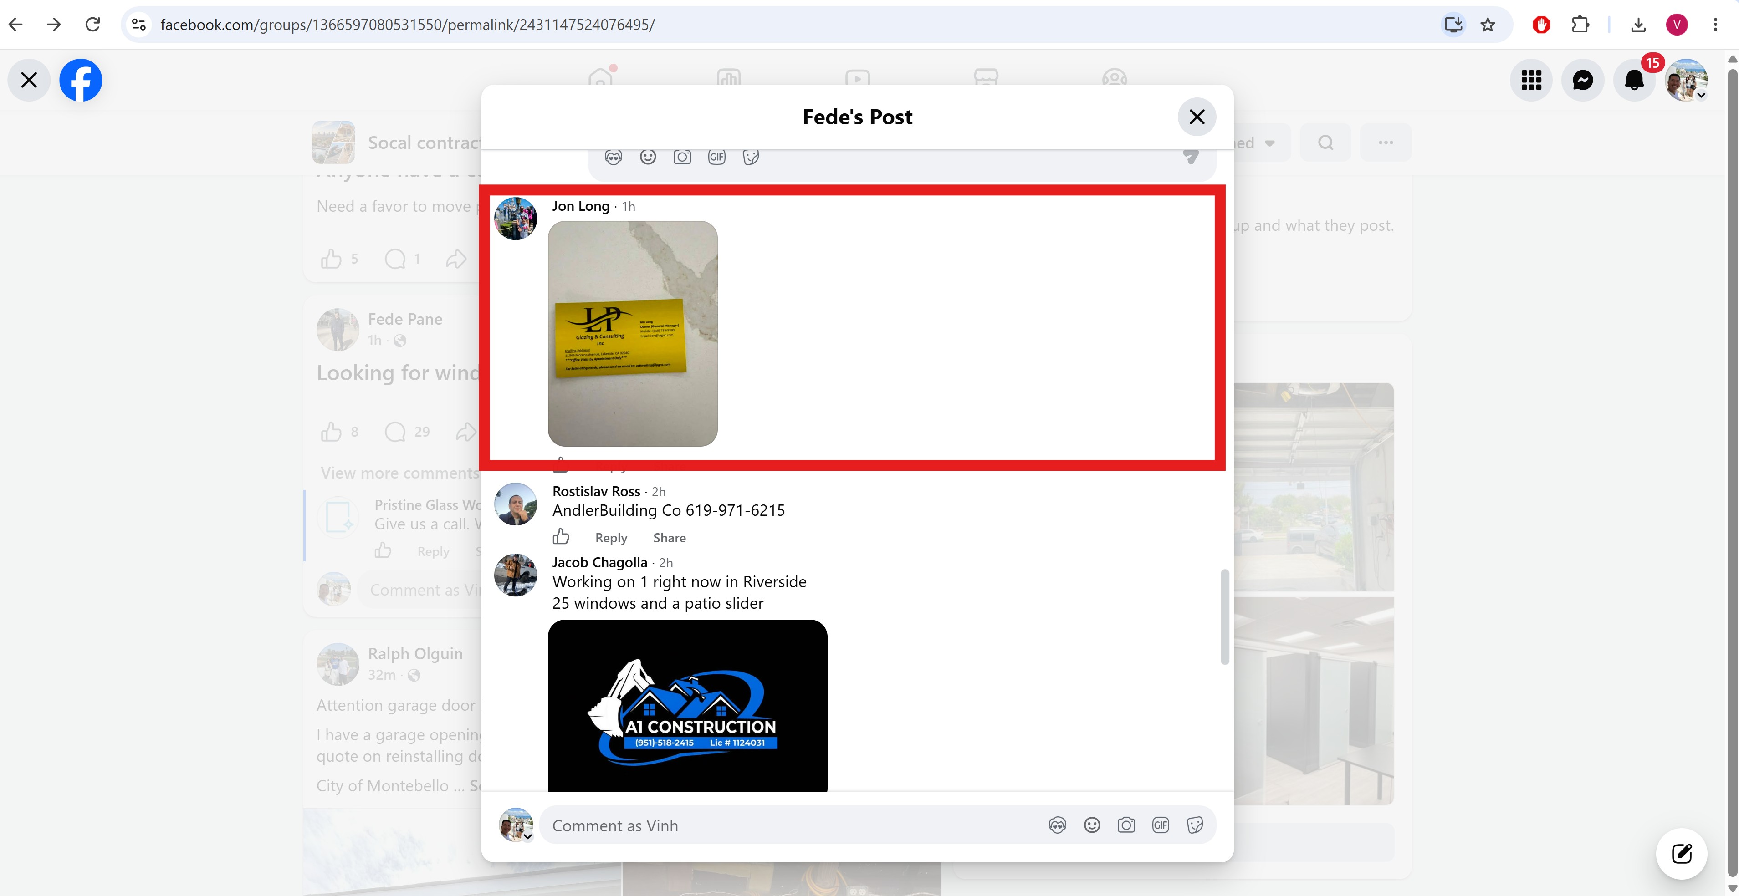Start a new message with the compose icon
This screenshot has height=896, width=1739.
point(1682,854)
